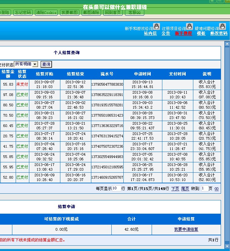Click the amount cell 97.08
The image size is (230, 251).
pos(8,95)
